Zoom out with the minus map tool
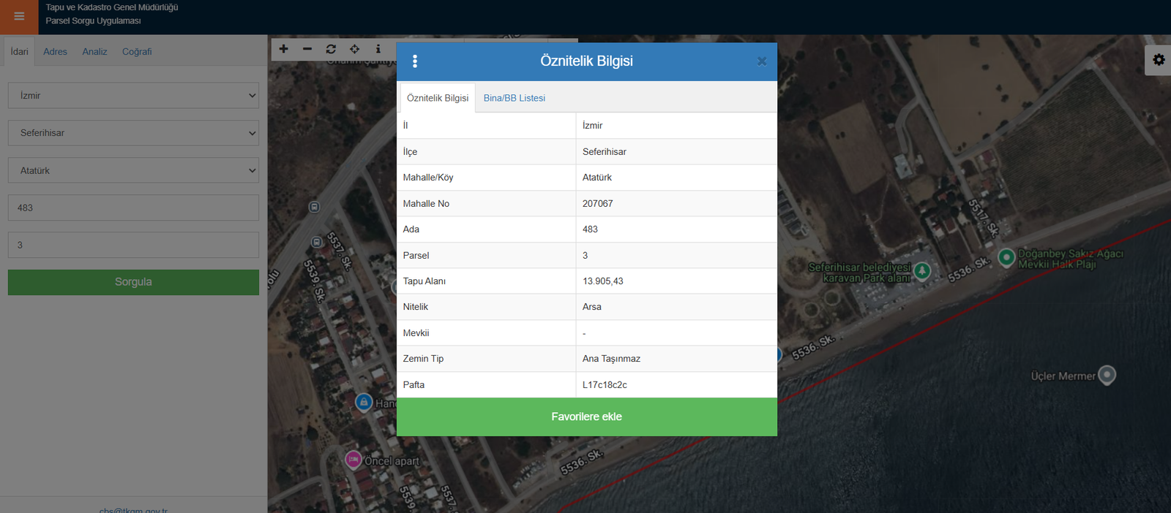Screen dimensions: 1171x513 coord(307,49)
